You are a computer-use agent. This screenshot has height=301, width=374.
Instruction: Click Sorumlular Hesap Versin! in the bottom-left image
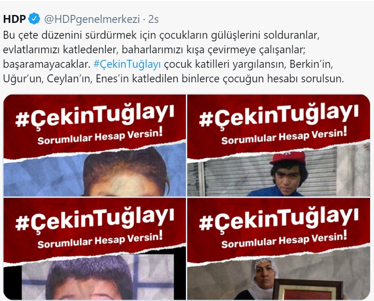(x=100, y=240)
